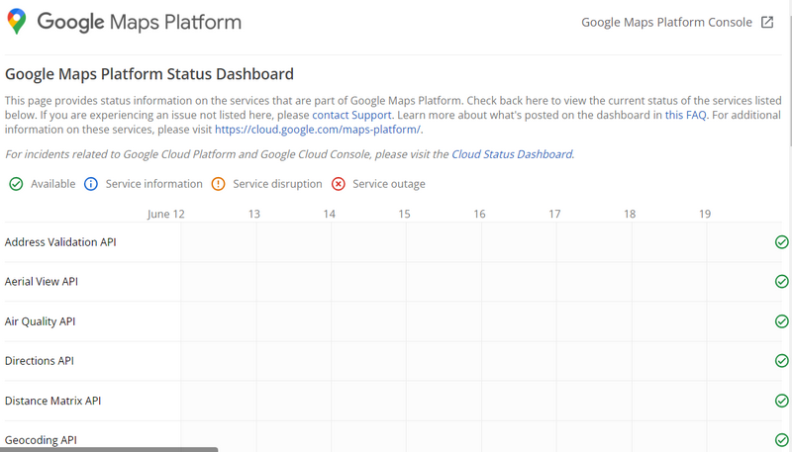Select the Air Quality API row label
Viewport: 792px width, 452px height.
[x=40, y=321]
